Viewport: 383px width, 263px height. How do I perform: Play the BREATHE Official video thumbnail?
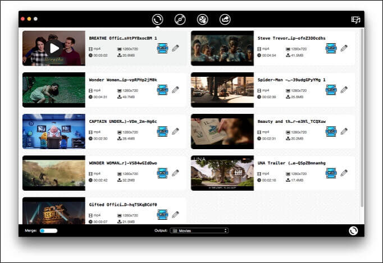tap(54, 48)
